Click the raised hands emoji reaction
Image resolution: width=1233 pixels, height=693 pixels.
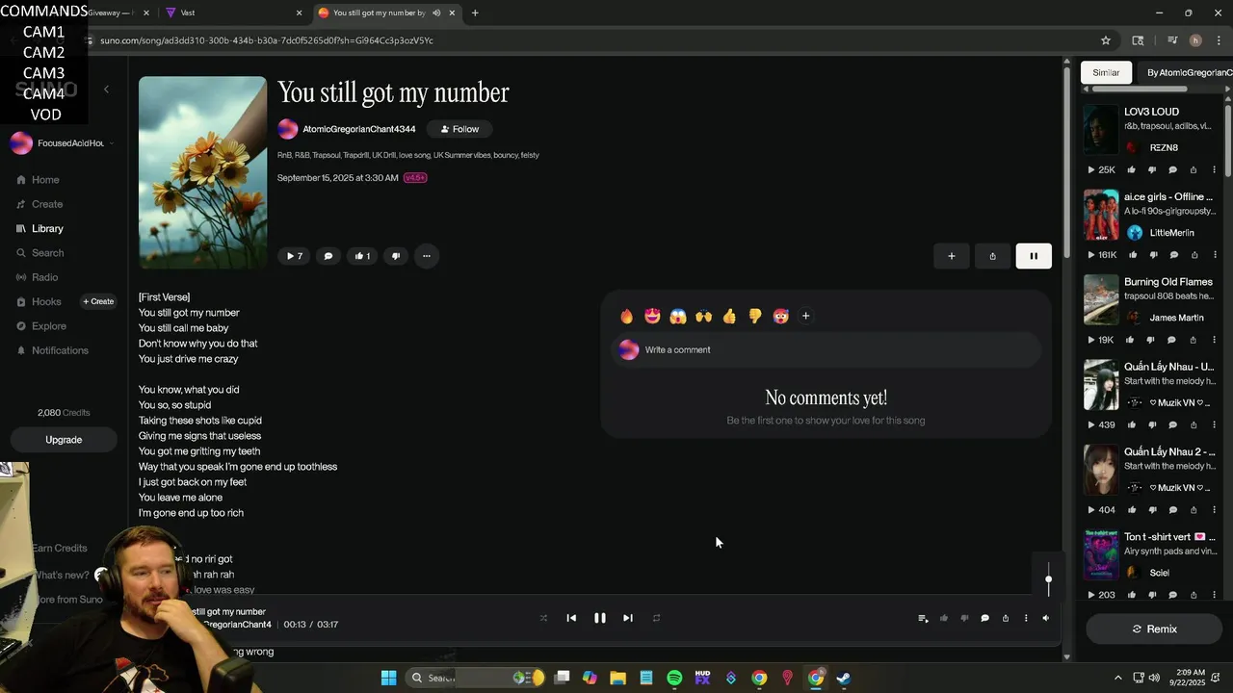pos(703,316)
